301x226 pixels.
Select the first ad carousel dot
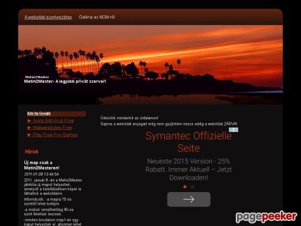point(185,186)
